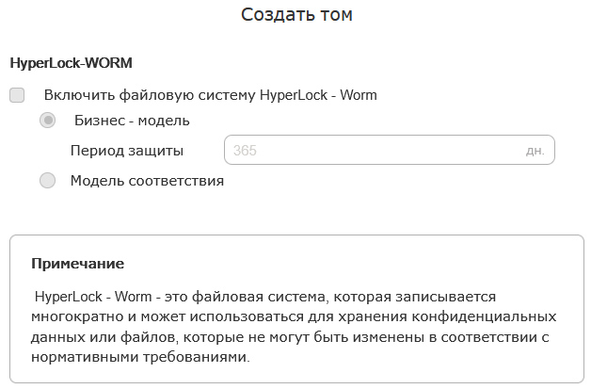The image size is (591, 389).
Task: Click the Примечание heading
Action: tap(78, 264)
